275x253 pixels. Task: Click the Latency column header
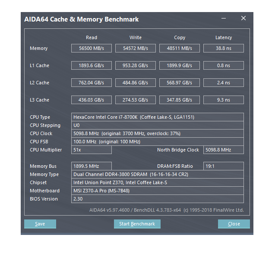click(224, 37)
